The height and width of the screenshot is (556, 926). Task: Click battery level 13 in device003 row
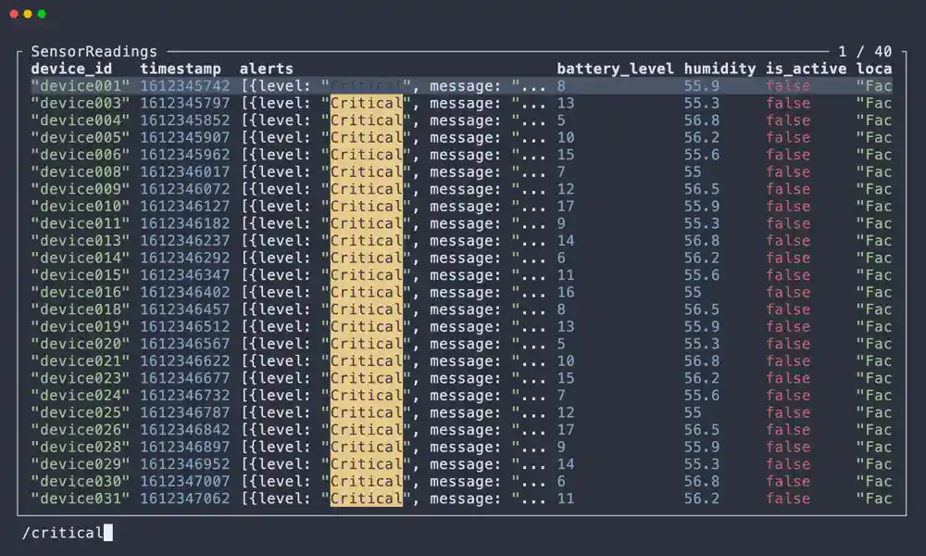pos(566,103)
